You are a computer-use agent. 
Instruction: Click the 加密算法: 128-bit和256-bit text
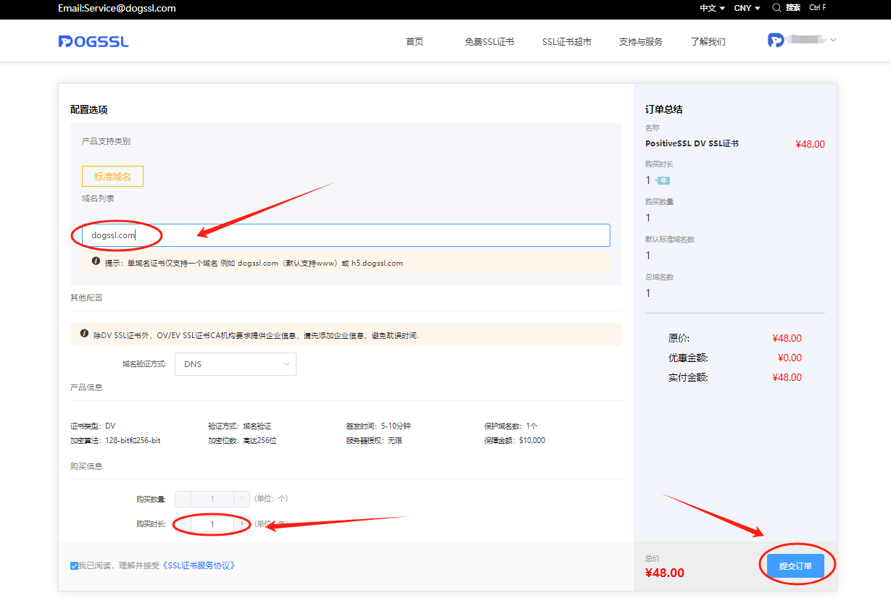tap(115, 440)
